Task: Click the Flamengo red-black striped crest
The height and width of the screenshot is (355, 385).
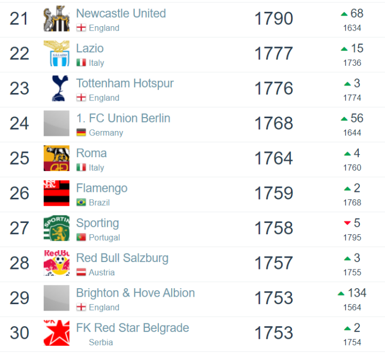Action: (x=56, y=193)
